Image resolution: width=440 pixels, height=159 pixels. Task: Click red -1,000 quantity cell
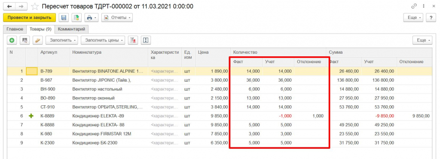(x=278, y=116)
